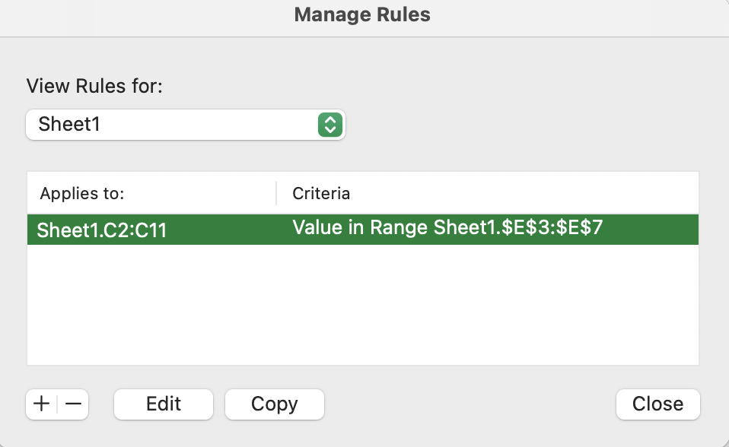This screenshot has height=447, width=729.
Task: Click the plus icon to add a rule
Action: point(42,404)
